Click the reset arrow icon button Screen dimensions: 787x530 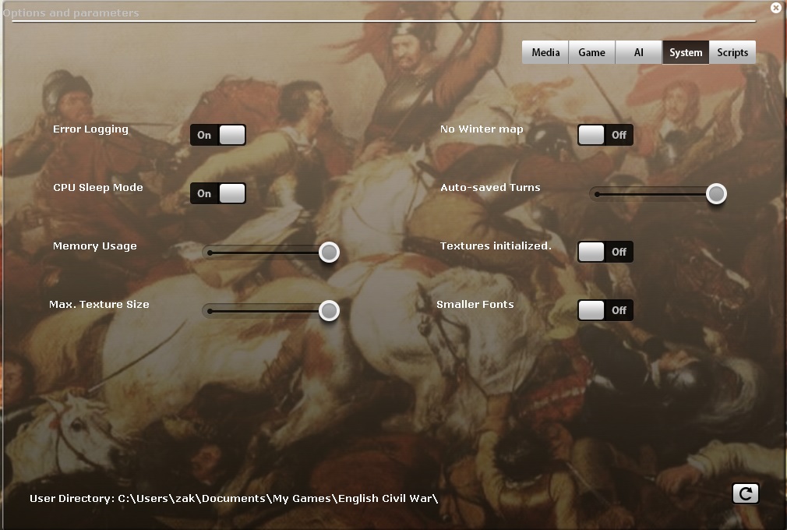(x=746, y=493)
